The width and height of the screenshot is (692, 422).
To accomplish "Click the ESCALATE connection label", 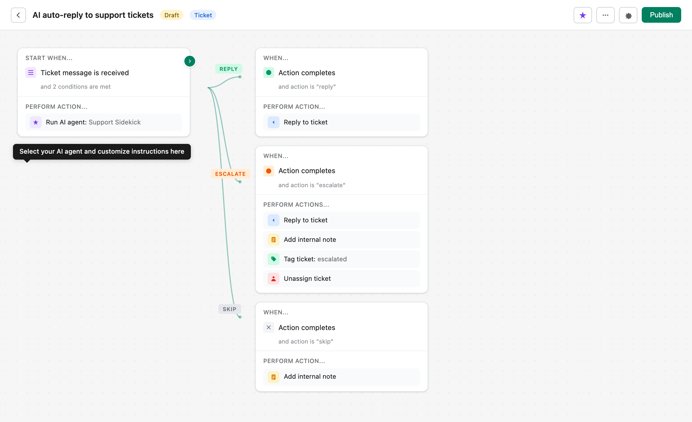I will click(230, 174).
